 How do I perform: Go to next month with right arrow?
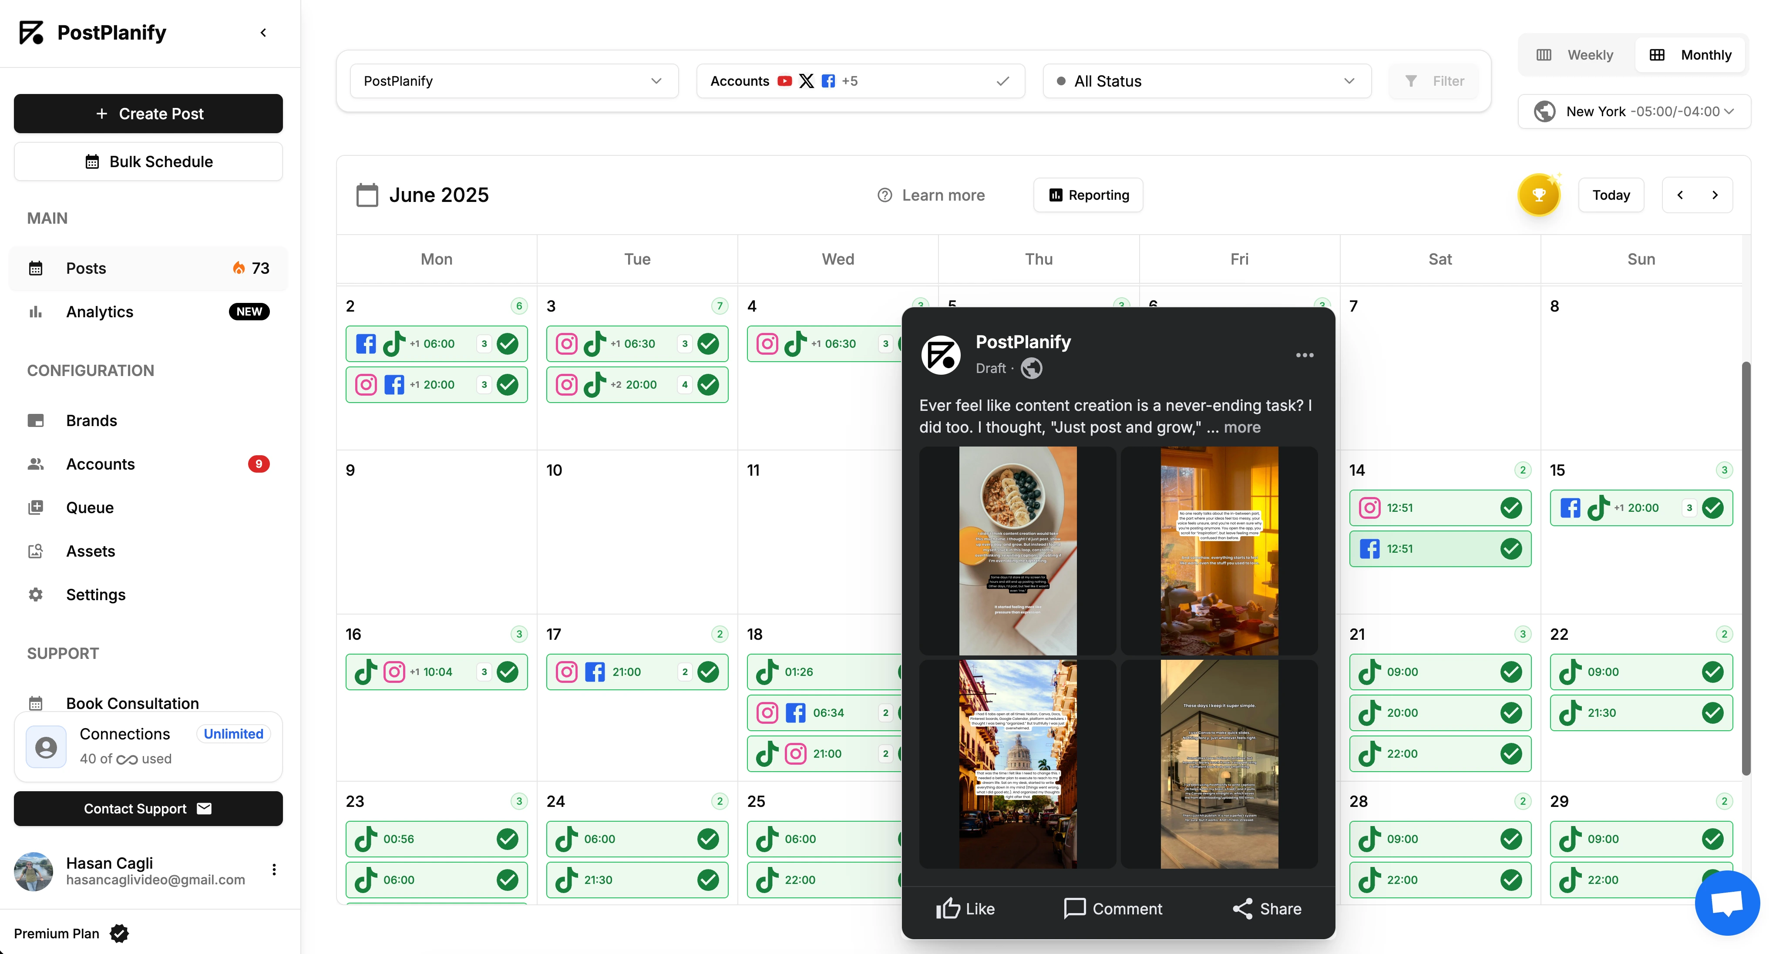point(1715,195)
